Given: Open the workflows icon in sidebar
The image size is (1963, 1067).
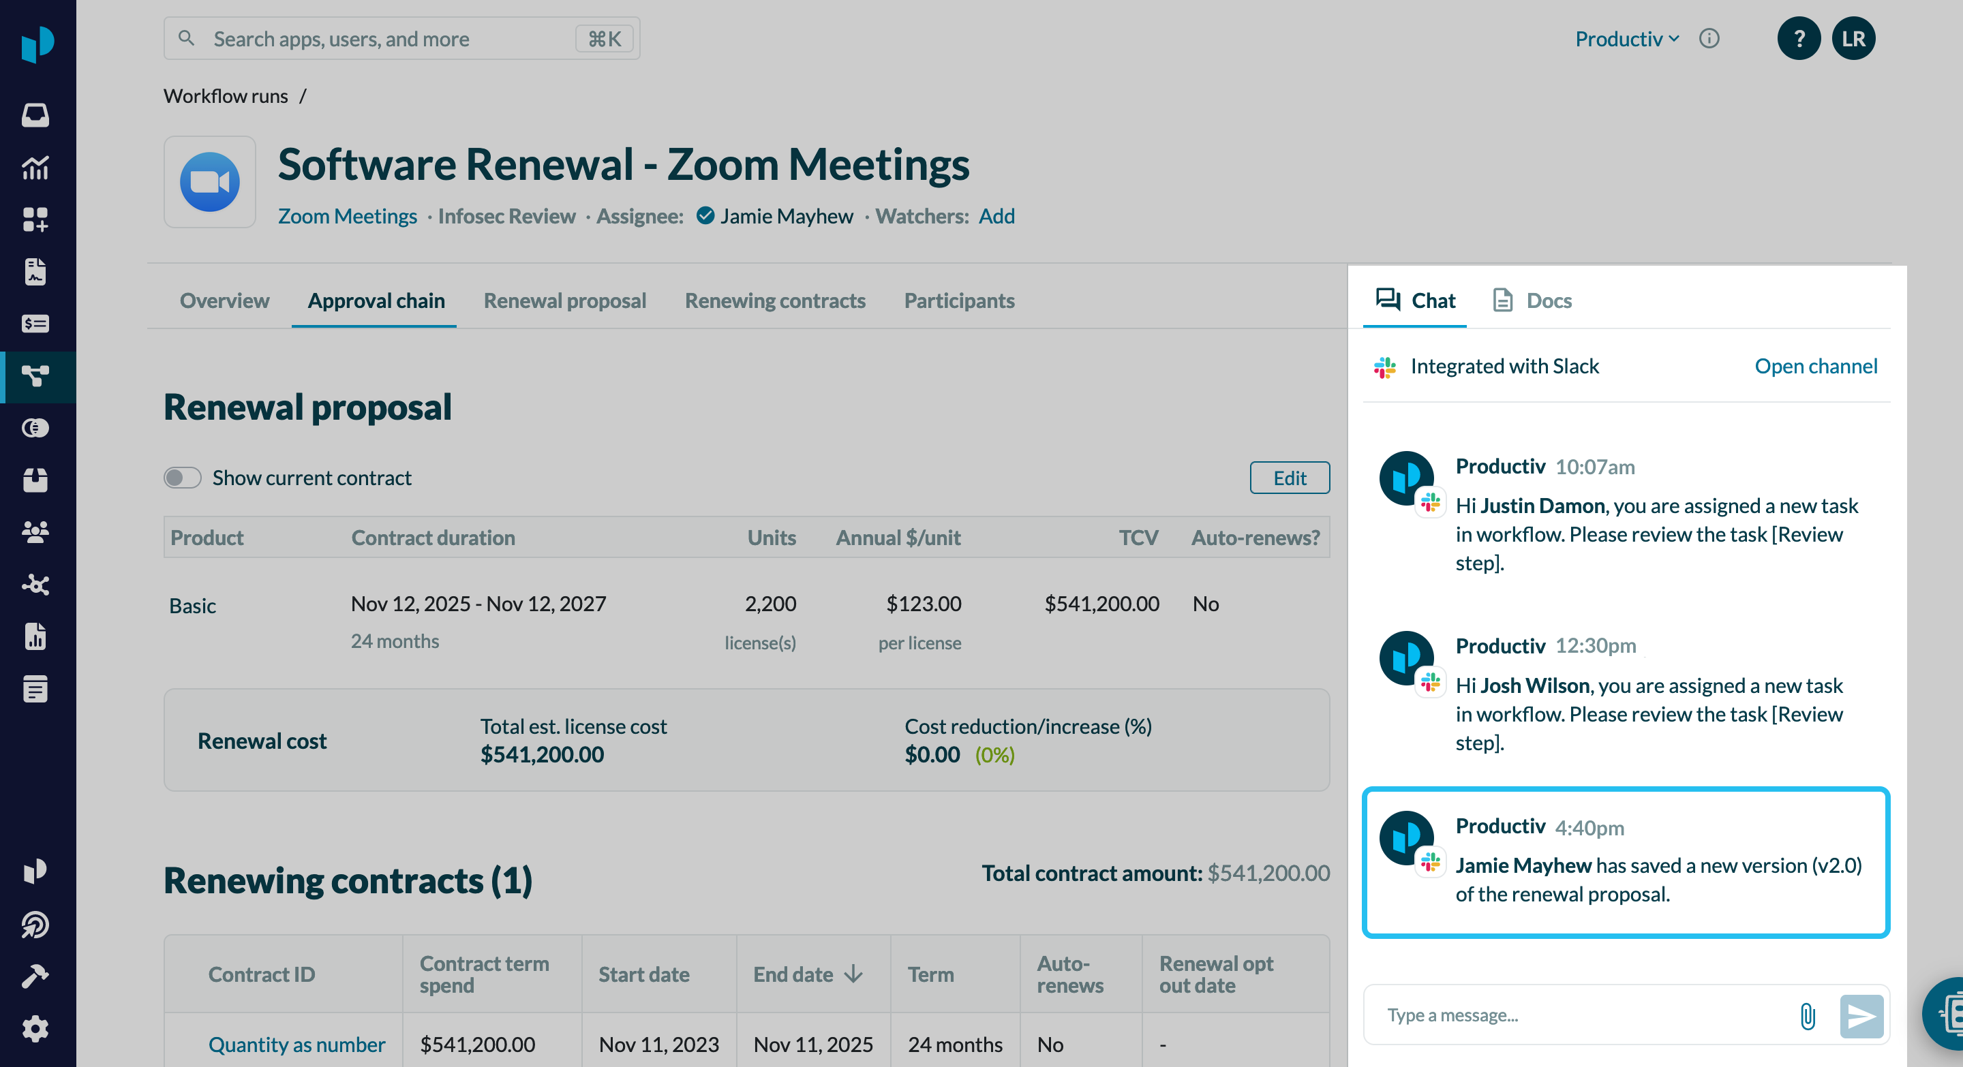Looking at the screenshot, I should pos(35,375).
